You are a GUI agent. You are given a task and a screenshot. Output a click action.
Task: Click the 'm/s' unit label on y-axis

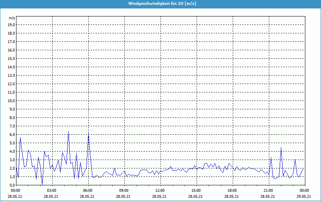[12, 18]
